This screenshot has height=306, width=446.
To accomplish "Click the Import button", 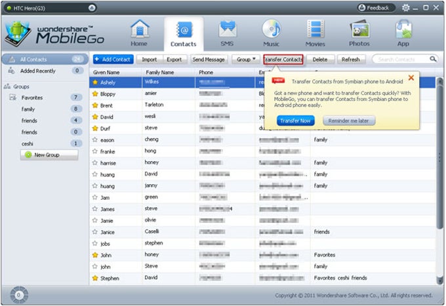I will 150,60.
